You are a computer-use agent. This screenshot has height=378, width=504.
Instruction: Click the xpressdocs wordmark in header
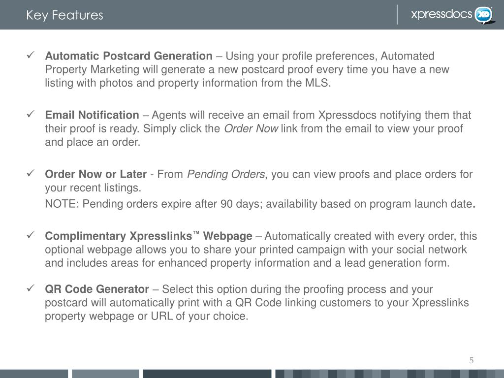(441, 14)
